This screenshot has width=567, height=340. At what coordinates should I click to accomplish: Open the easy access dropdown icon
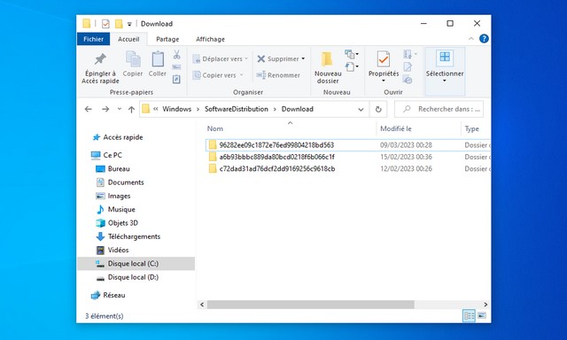pyautogui.click(x=352, y=66)
